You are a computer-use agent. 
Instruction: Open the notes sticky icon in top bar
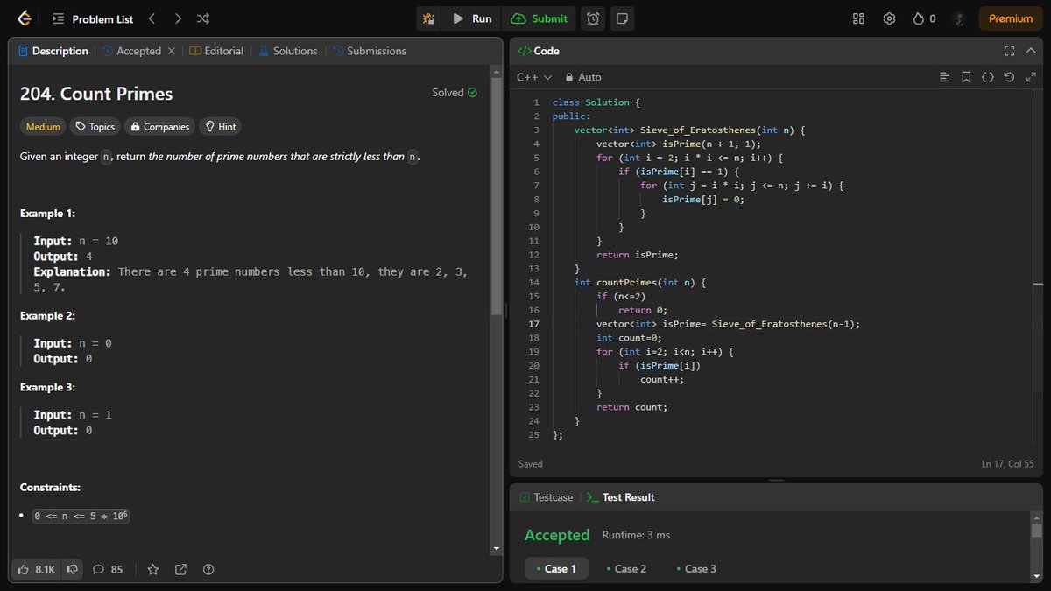[621, 18]
